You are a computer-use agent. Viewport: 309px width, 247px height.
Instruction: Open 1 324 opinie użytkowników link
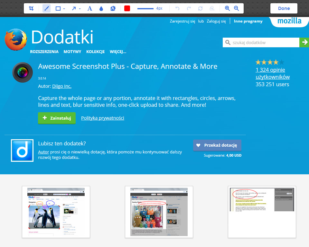click(x=273, y=73)
